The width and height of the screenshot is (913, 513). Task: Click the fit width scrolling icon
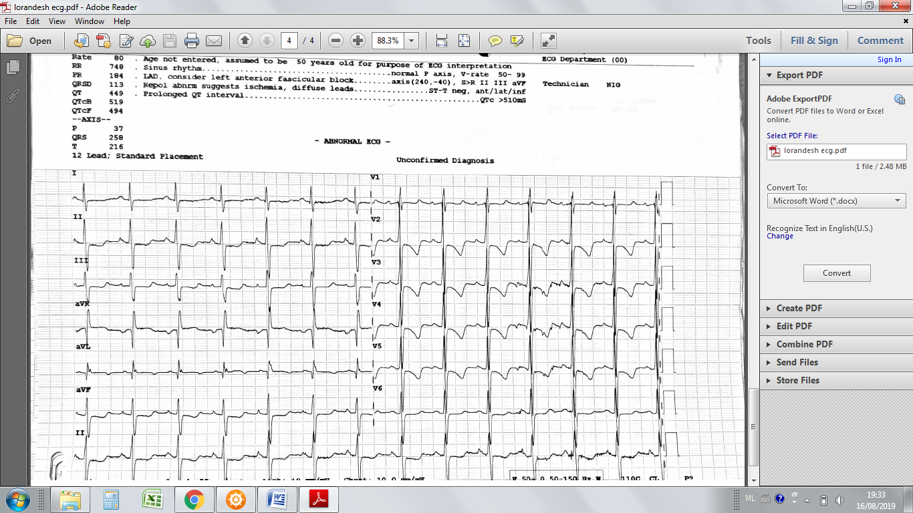pyautogui.click(x=441, y=41)
